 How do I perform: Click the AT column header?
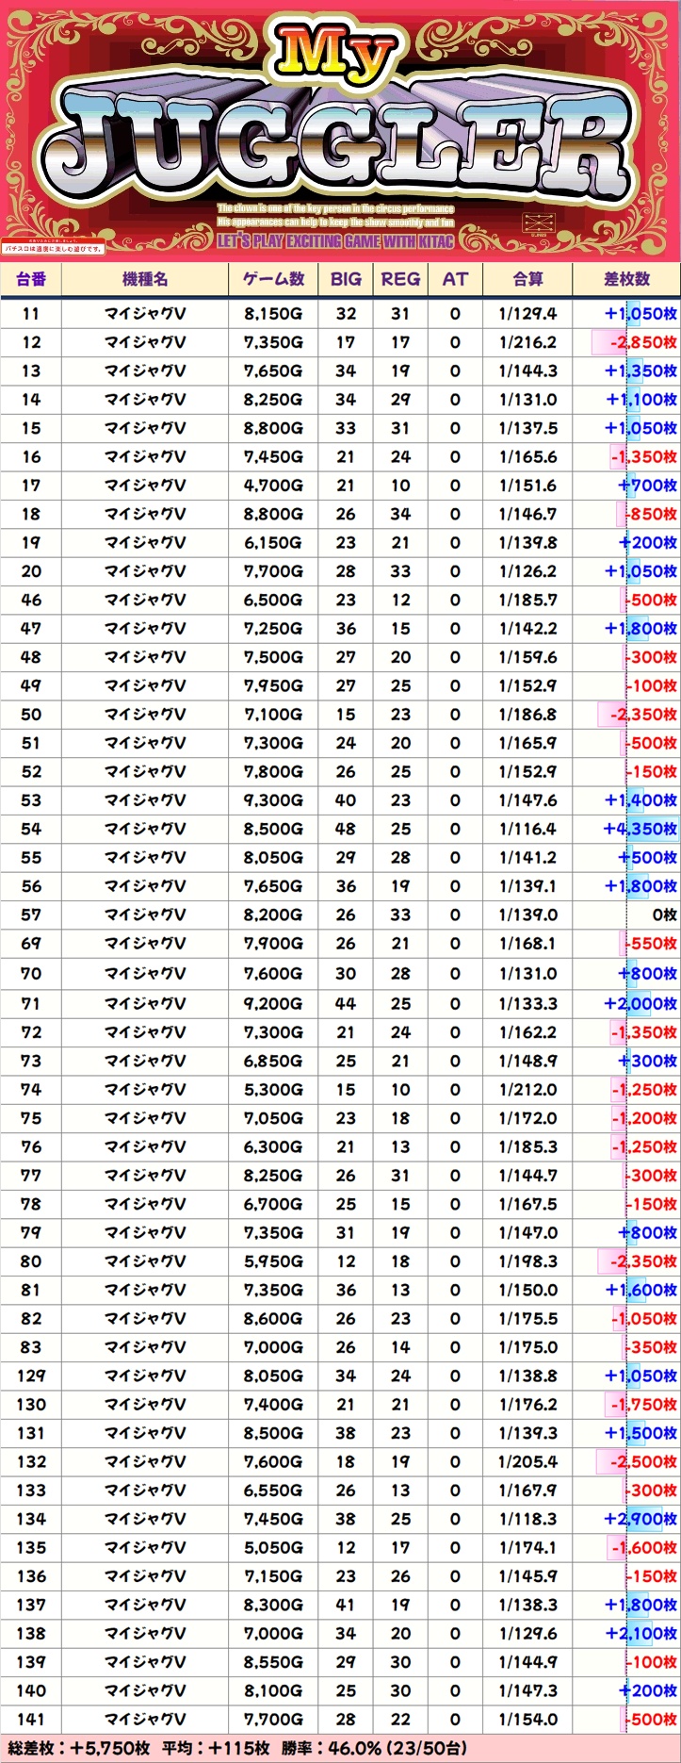pos(455,279)
